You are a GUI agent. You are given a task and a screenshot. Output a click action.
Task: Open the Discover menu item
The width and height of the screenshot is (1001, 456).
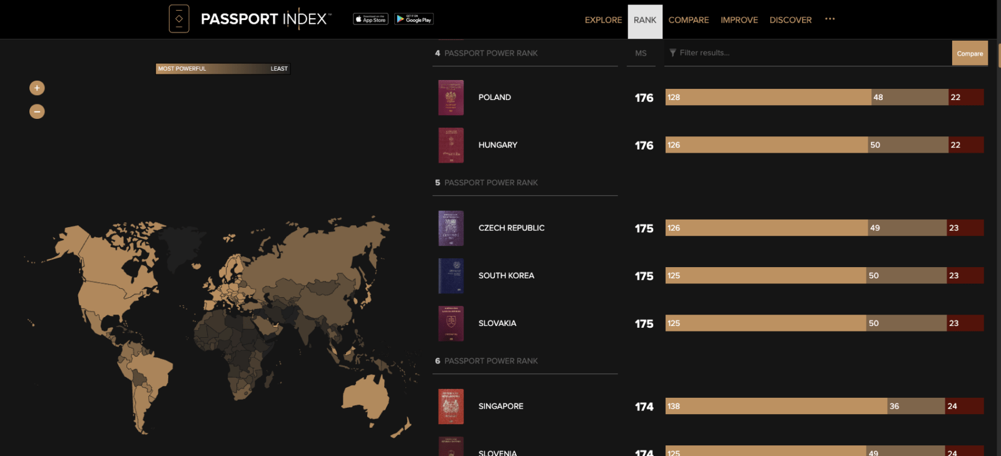point(790,20)
